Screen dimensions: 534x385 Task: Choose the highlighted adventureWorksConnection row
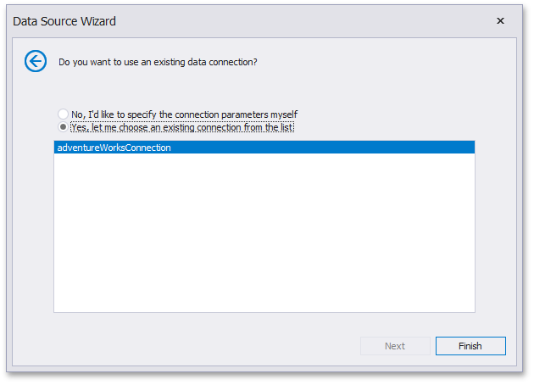[264, 148]
